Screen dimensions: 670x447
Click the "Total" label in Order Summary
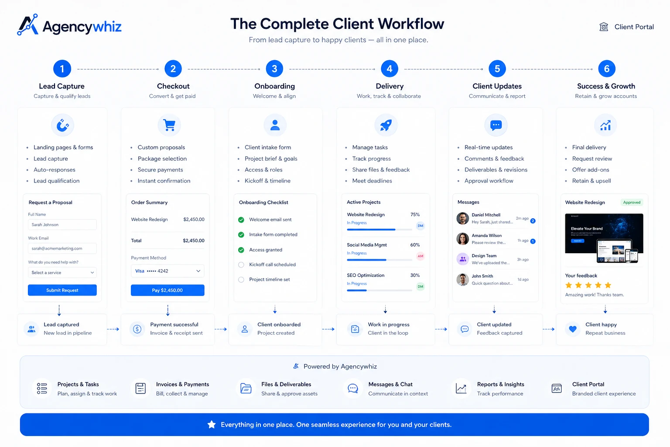pos(136,241)
